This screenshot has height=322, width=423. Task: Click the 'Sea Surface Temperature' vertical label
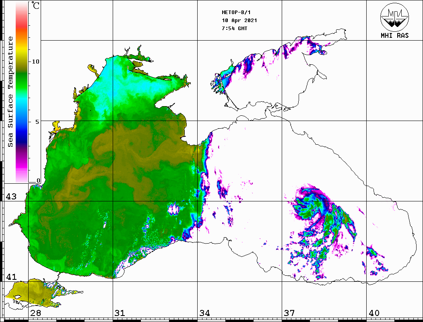10,92
